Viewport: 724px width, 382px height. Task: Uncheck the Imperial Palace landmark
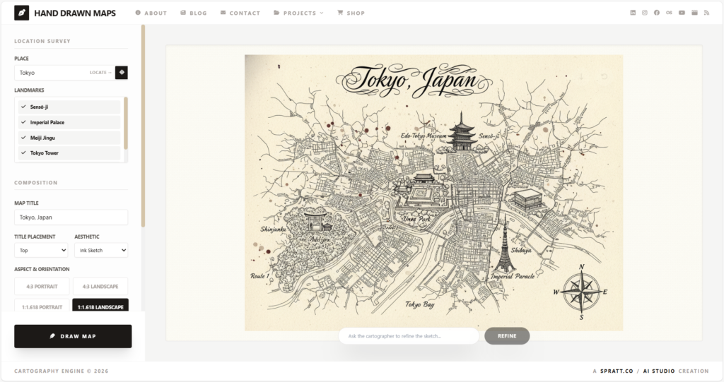tap(69, 122)
